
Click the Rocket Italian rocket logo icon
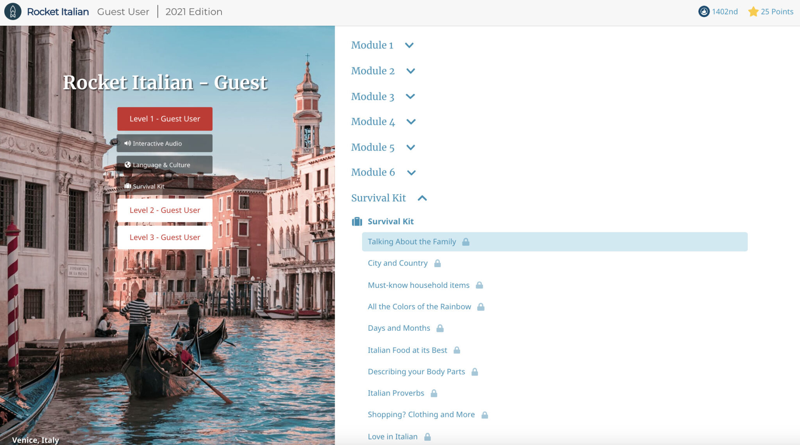13,11
